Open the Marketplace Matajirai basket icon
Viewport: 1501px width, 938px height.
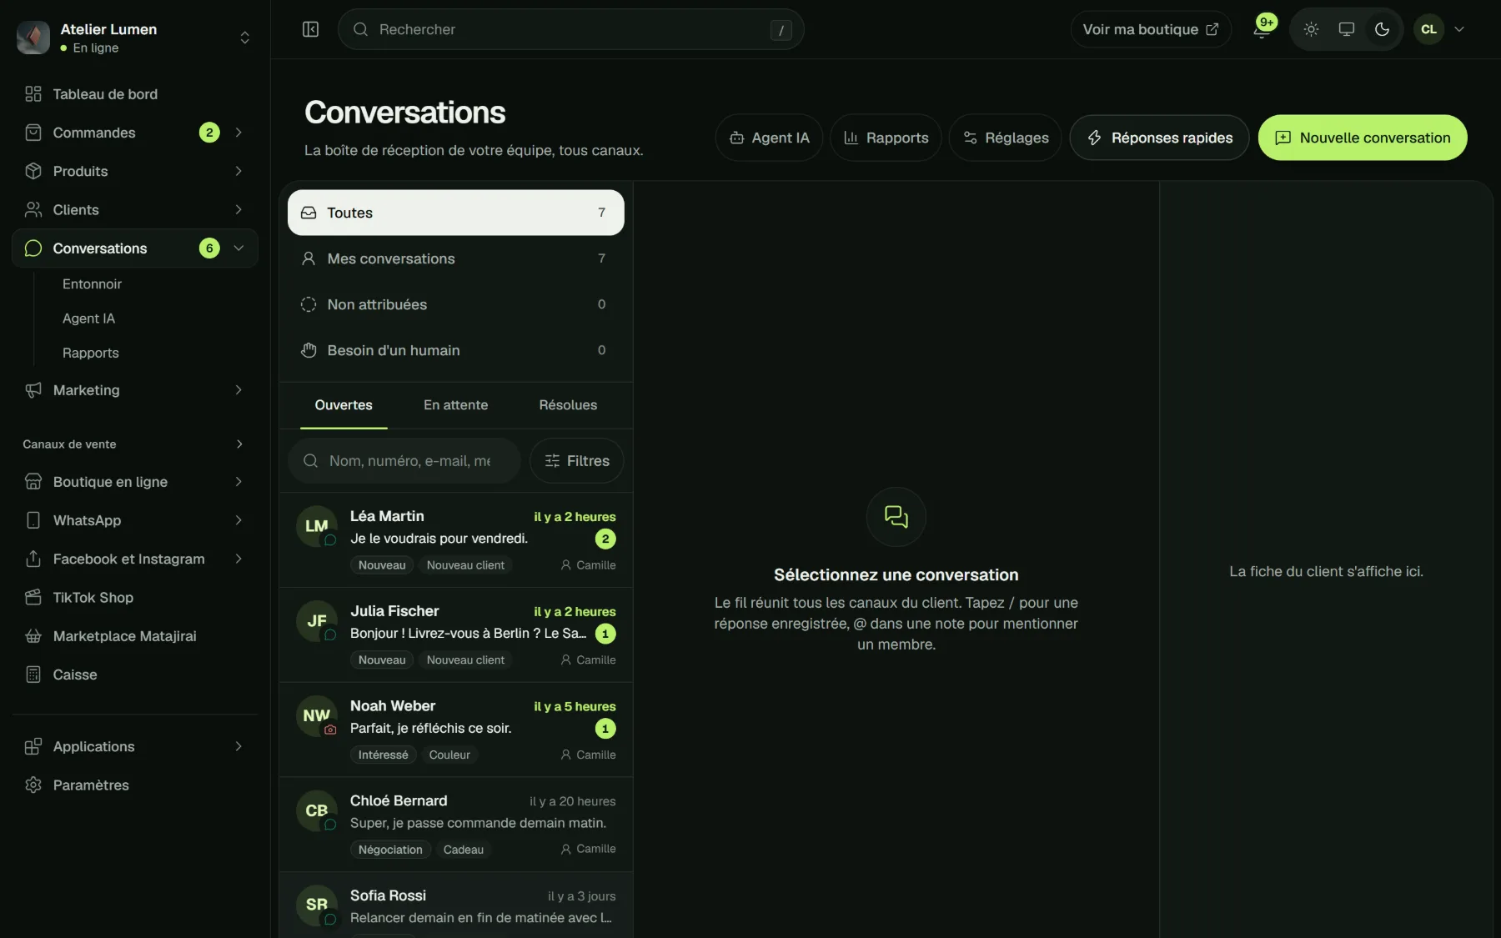point(33,636)
